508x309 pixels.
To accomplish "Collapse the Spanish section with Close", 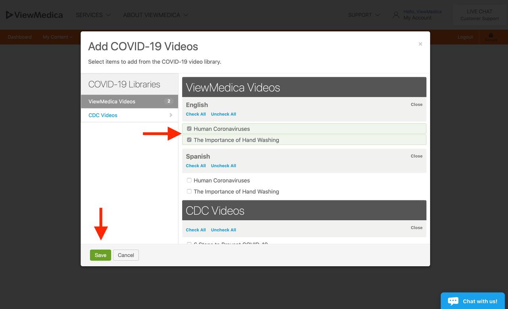I will (417, 156).
